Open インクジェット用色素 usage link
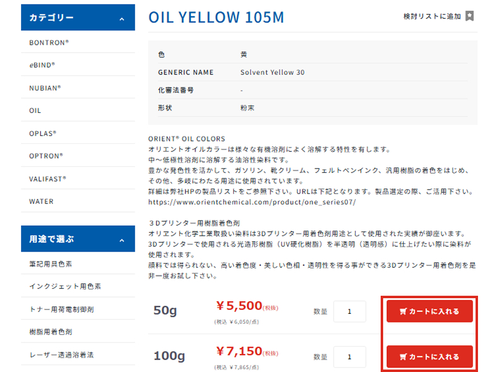Screen dimensions: 496x372 coord(65,286)
